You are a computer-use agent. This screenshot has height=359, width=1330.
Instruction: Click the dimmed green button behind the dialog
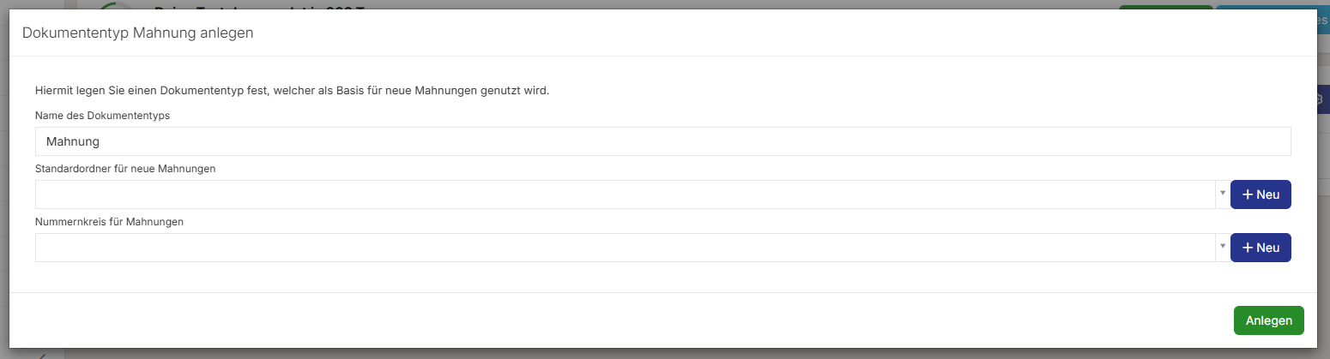pyautogui.click(x=1165, y=5)
